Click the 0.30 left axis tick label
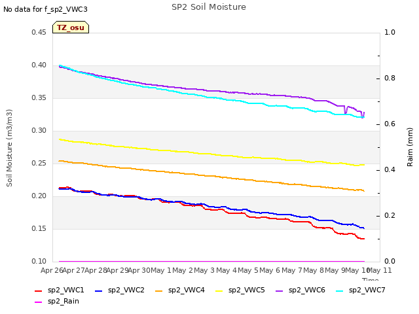Image resolution: width=419 pixels, height=314 pixels. point(39,131)
